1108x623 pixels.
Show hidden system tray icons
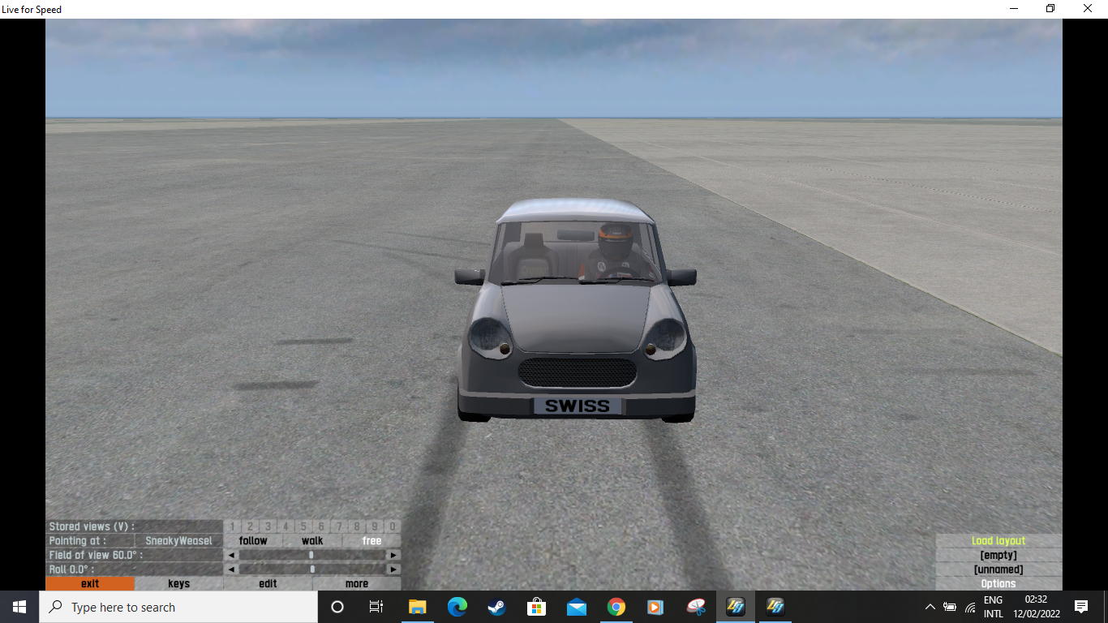930,607
